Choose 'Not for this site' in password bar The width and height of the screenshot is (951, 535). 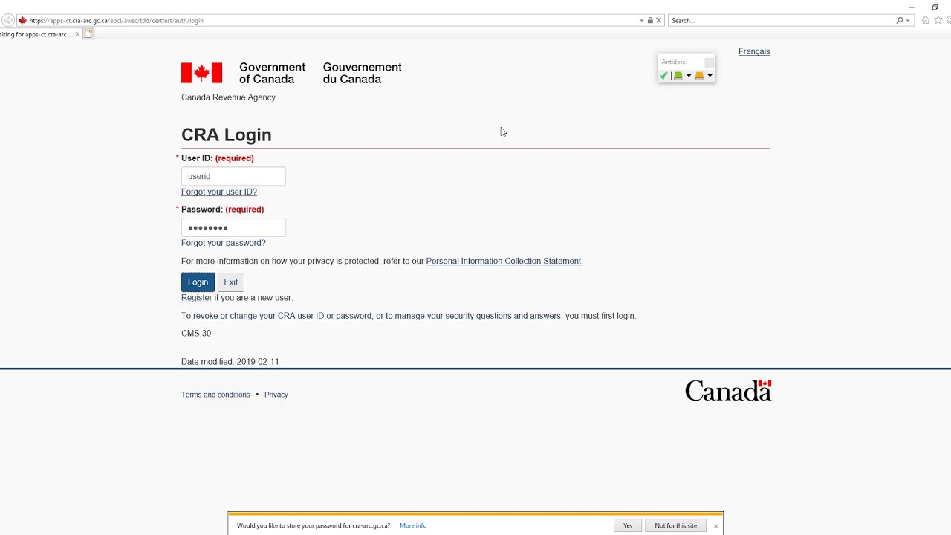pos(676,525)
